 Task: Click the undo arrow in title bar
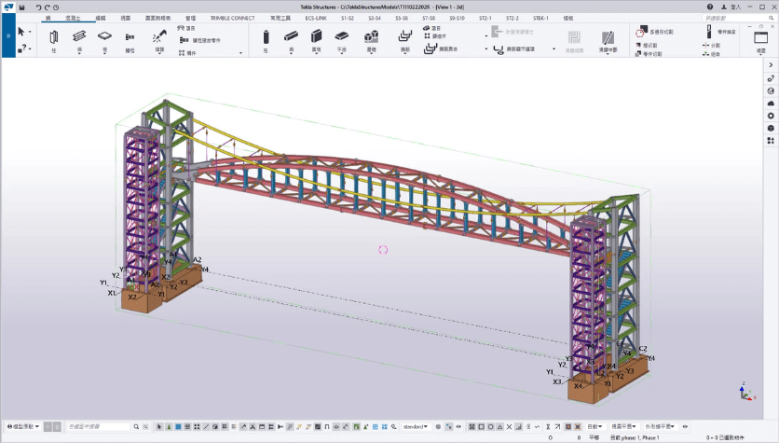coord(38,7)
